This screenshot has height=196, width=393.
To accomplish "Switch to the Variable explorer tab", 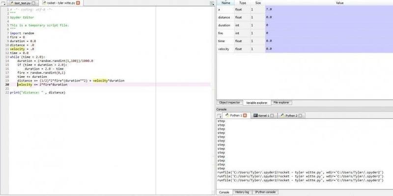I will coord(256,103).
